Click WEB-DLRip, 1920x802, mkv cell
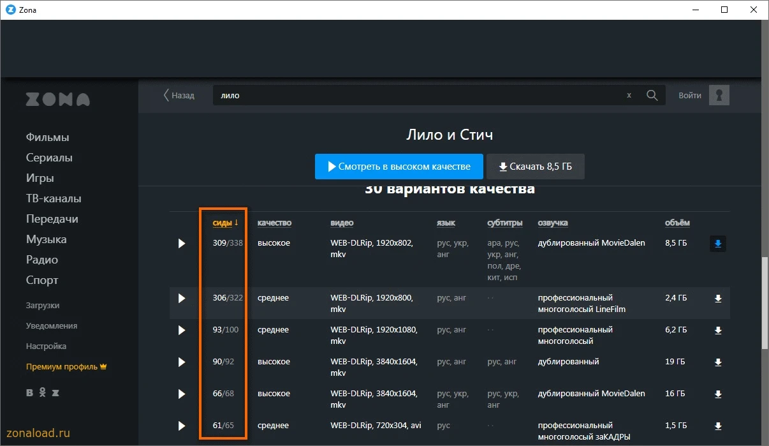This screenshot has width=769, height=446. coord(372,249)
